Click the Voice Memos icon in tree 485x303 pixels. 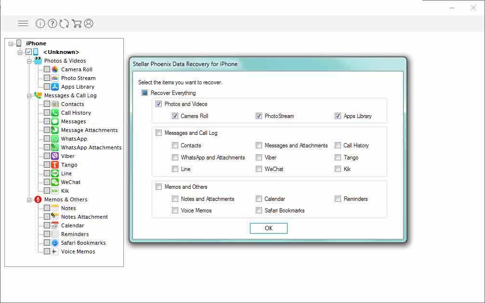(x=55, y=251)
